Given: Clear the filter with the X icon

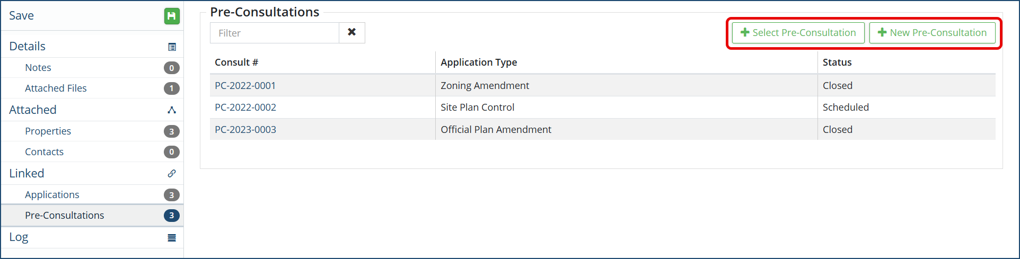Looking at the screenshot, I should (351, 33).
